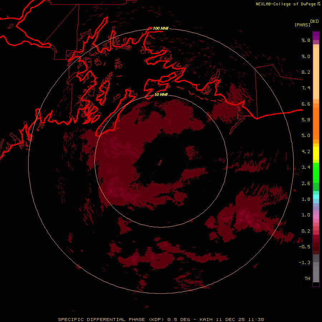Image resolution: width=322 pixels, height=322 pixels.
Task: Click the 100 NMI range ring label
Action: click(161, 28)
